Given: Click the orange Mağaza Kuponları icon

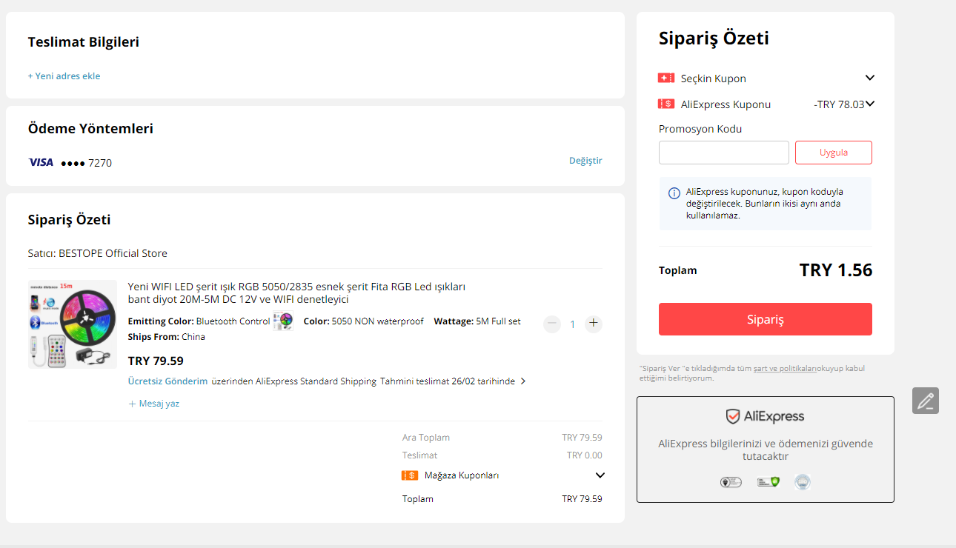Looking at the screenshot, I should click(410, 475).
